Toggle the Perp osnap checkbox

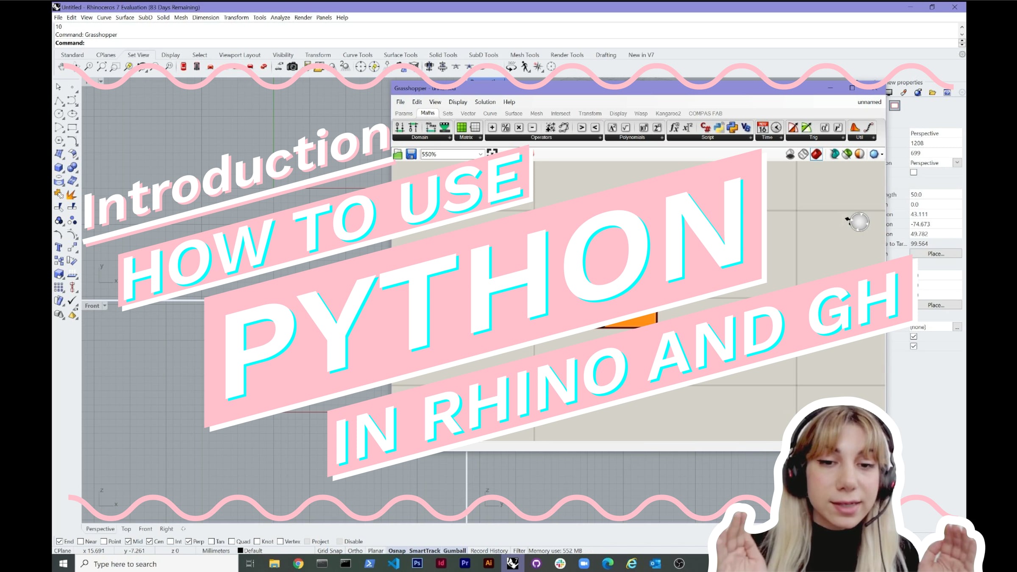(x=189, y=541)
